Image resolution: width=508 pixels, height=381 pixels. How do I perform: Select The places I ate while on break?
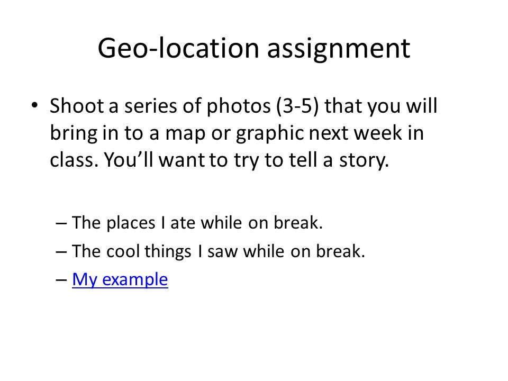[x=197, y=223]
